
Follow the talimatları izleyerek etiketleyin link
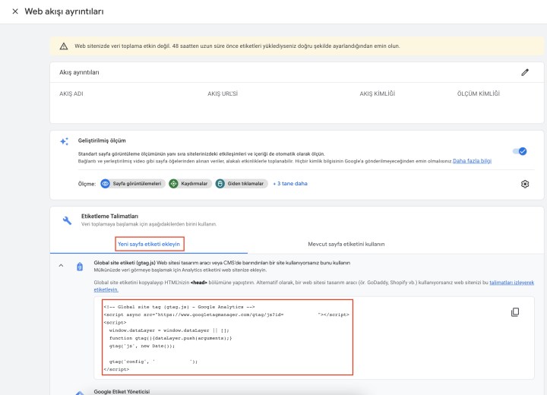[x=511, y=283]
